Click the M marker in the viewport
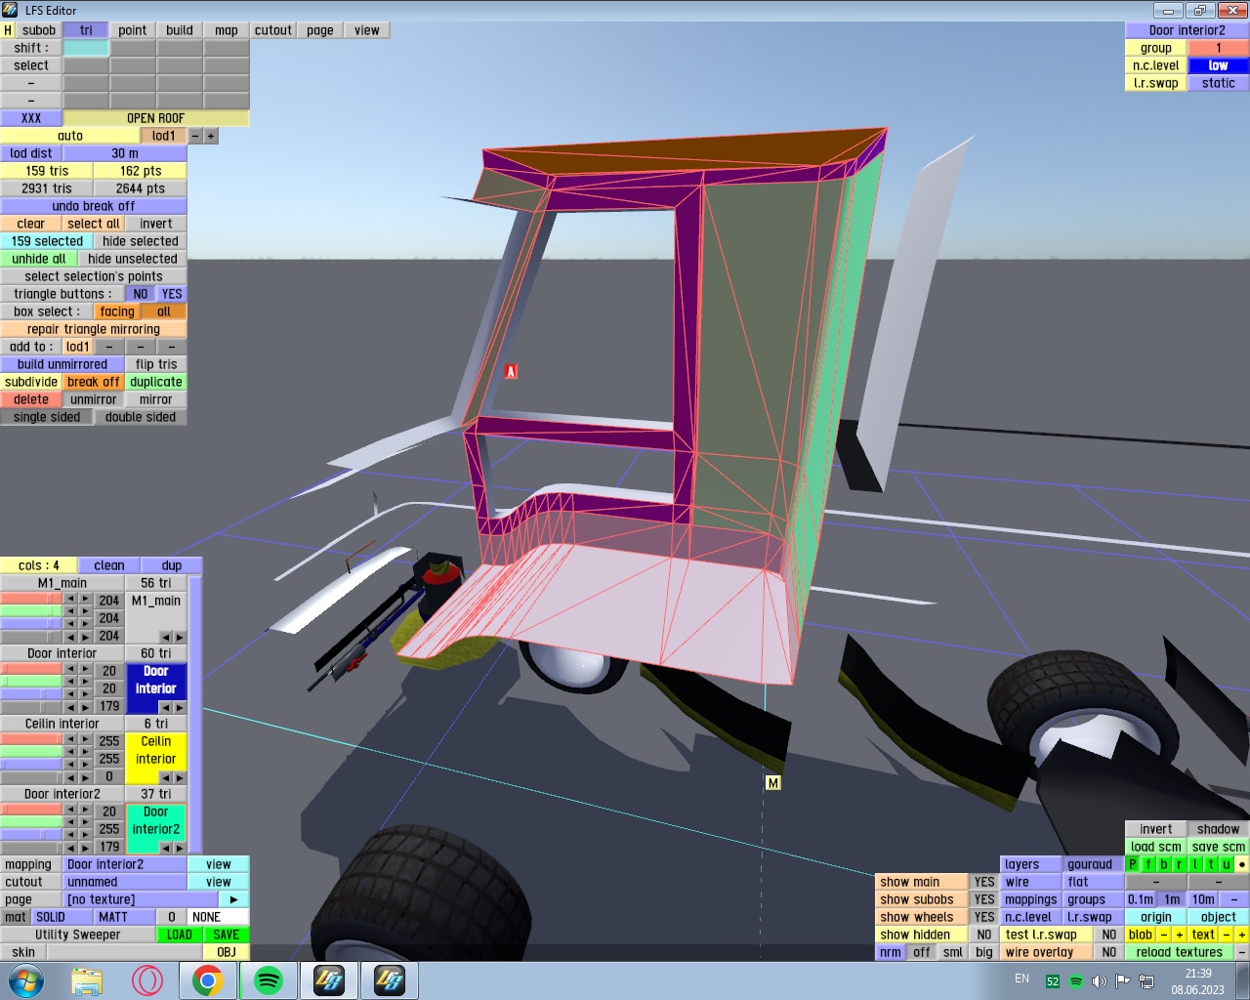Screen dimensions: 1250x1000 click(773, 783)
